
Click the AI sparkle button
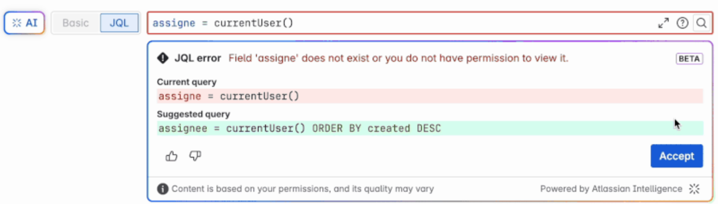(24, 23)
